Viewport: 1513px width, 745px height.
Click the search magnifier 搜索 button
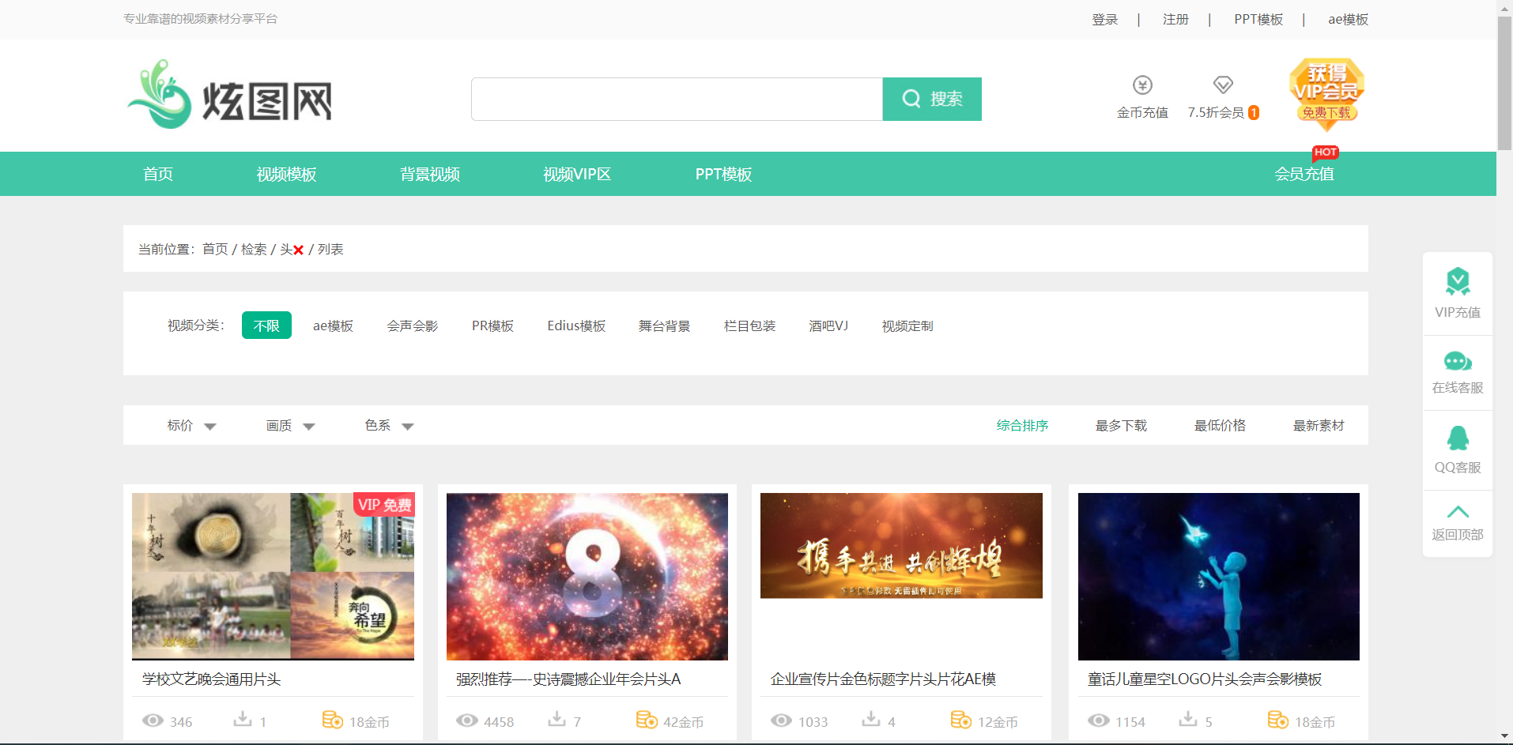932,99
